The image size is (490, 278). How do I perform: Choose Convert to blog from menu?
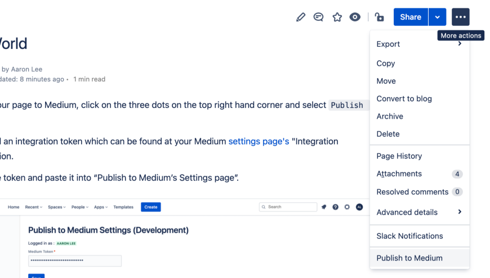(x=404, y=99)
